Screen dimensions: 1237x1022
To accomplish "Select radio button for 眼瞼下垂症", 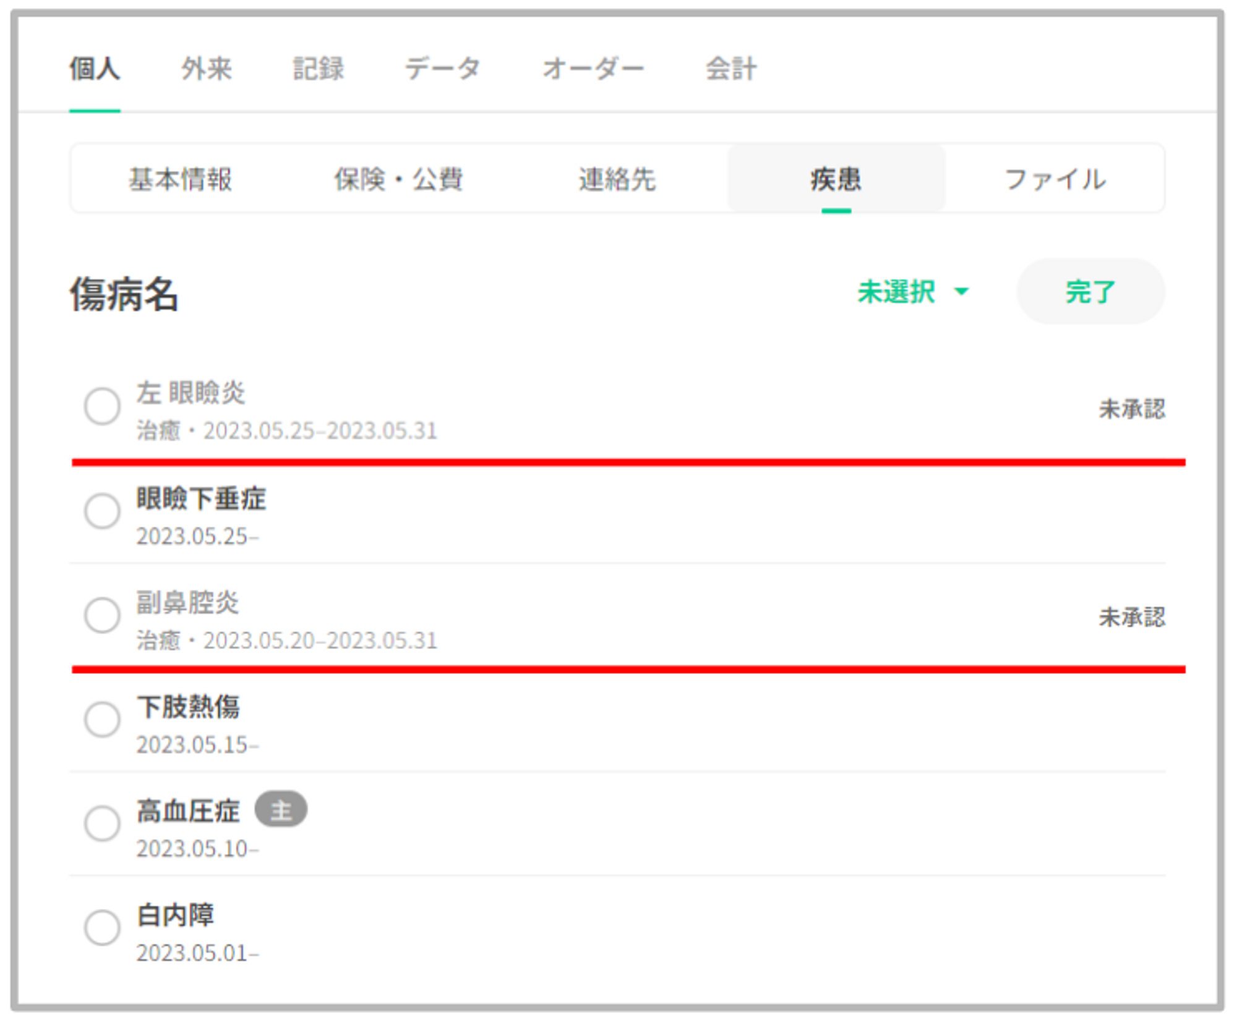I will click(102, 511).
